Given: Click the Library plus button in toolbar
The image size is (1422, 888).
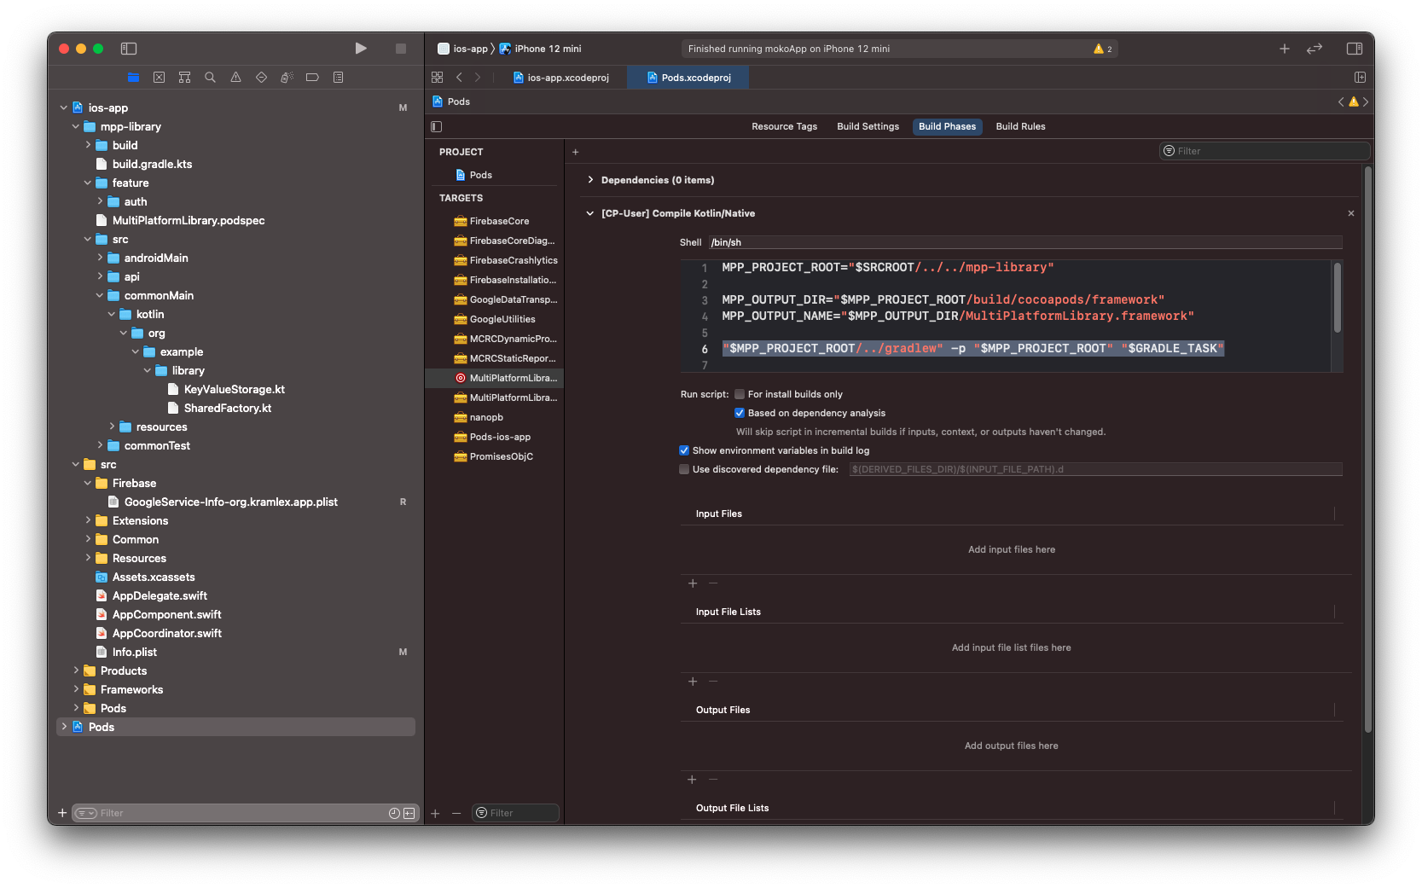Looking at the screenshot, I should [1284, 49].
